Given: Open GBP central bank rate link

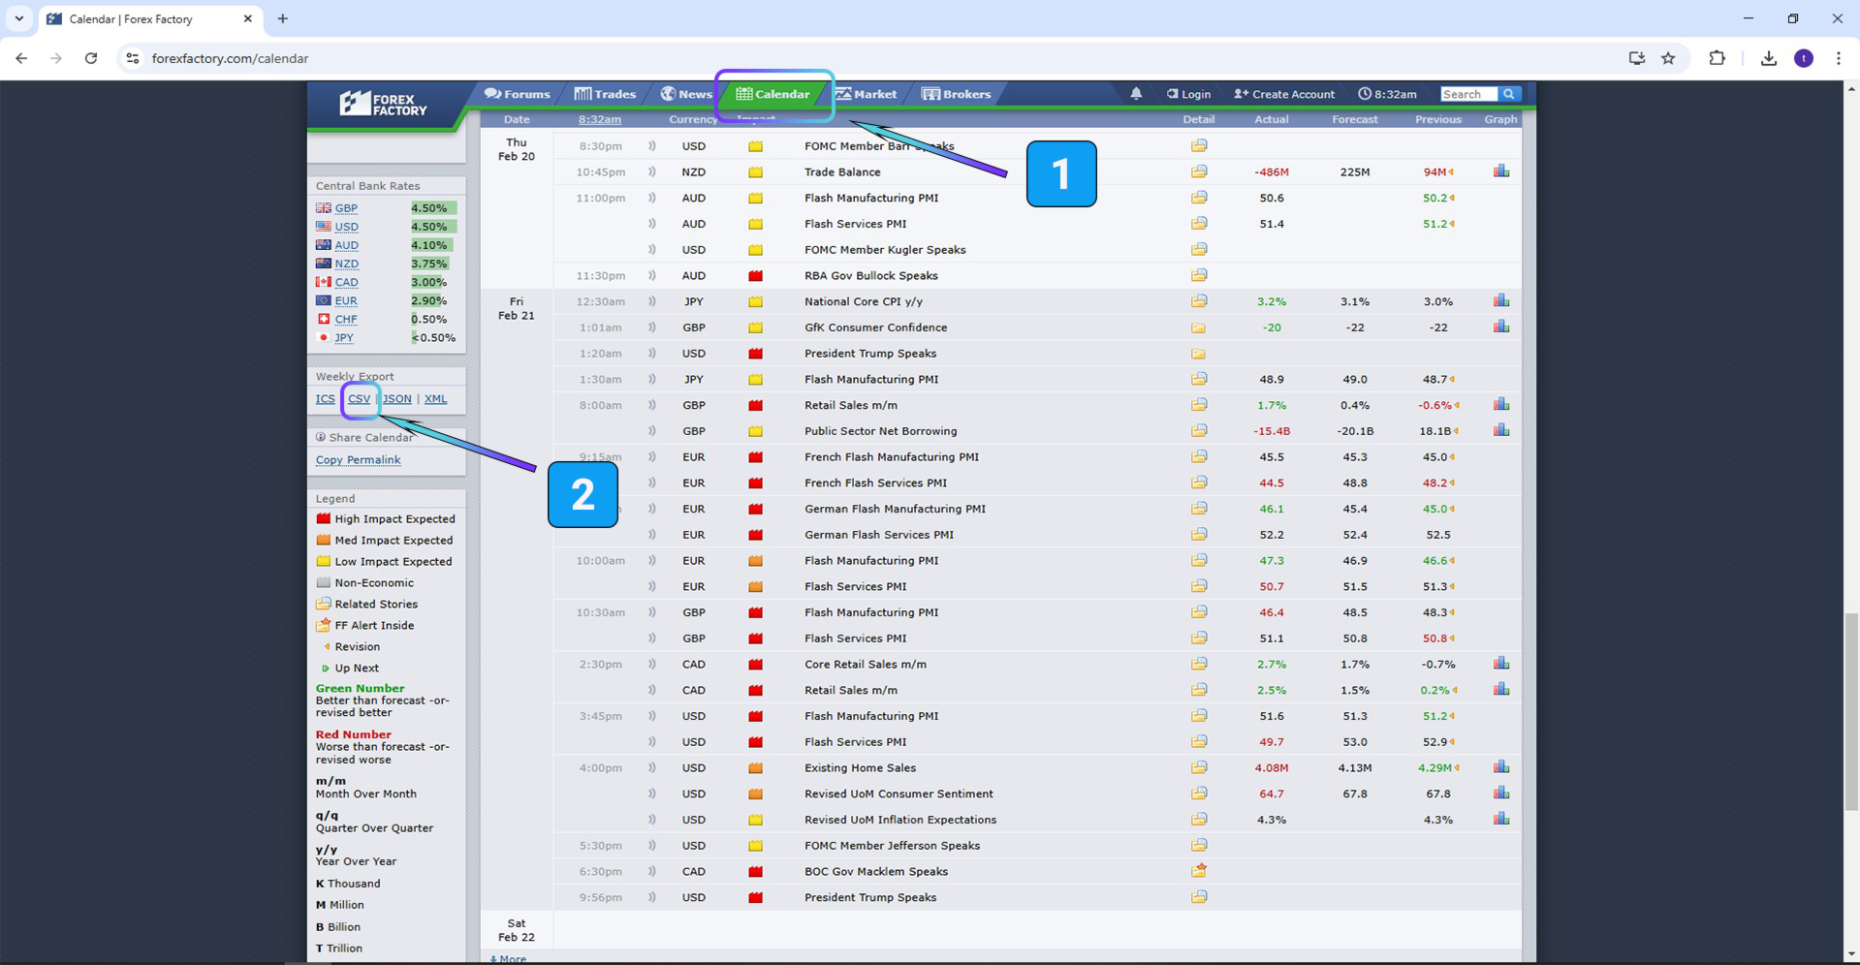Looking at the screenshot, I should click(346, 208).
